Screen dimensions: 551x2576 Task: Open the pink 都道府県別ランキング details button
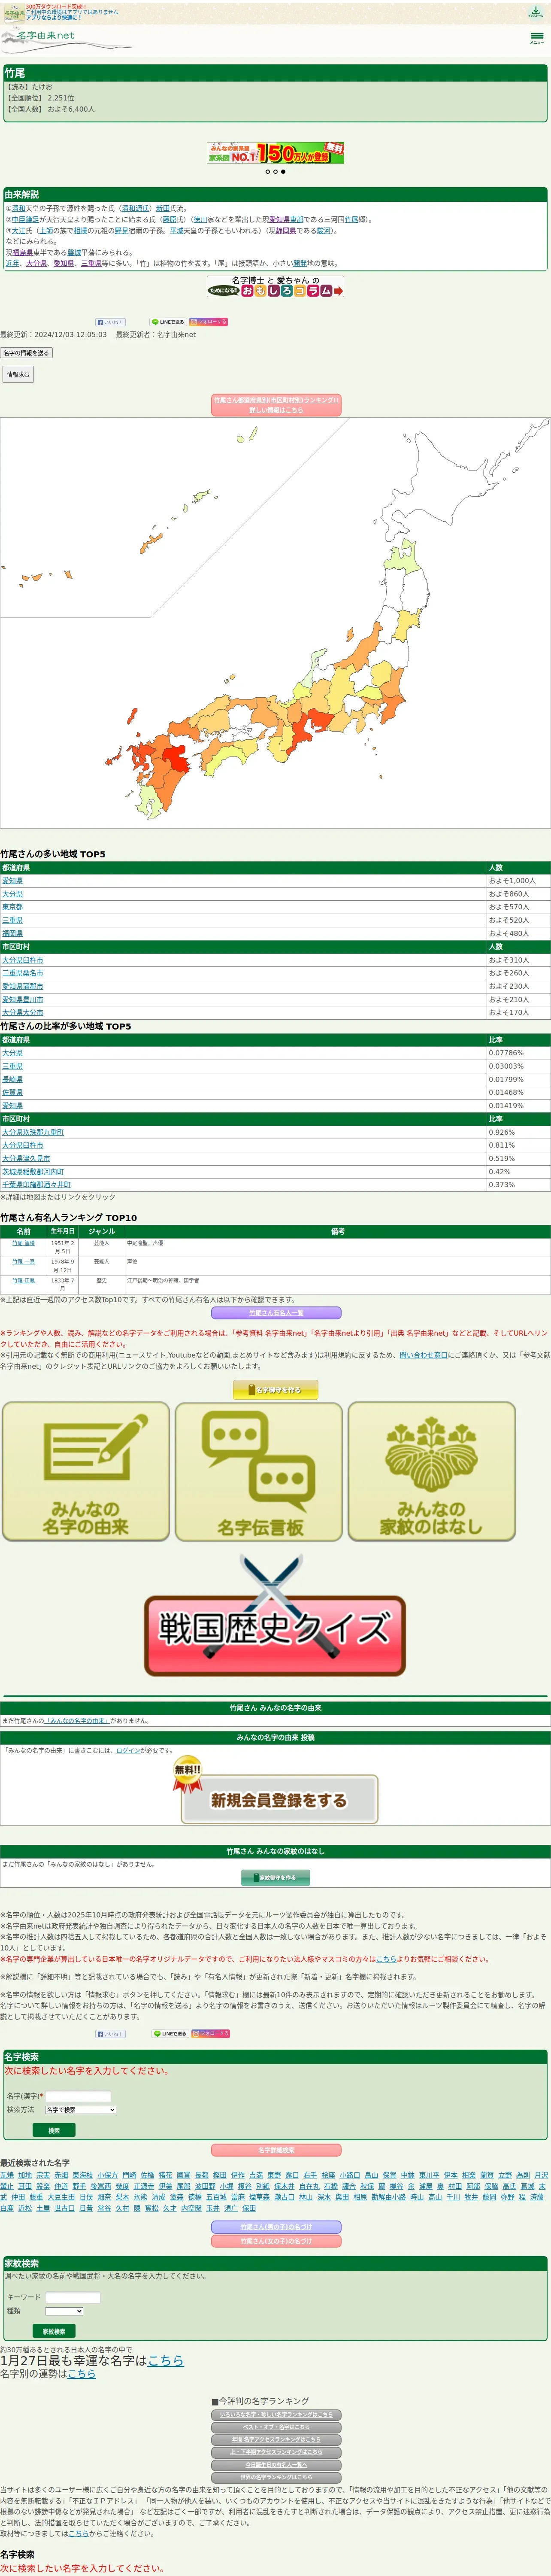276,405
